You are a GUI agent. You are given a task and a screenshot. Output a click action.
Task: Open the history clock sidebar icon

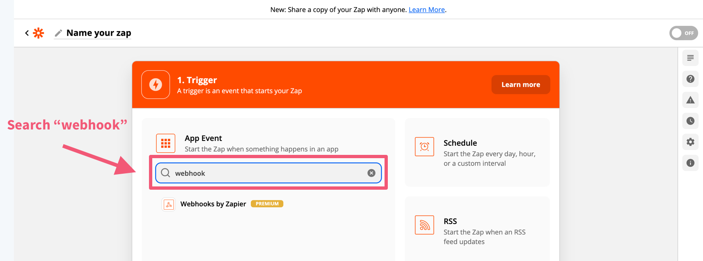[x=690, y=121]
